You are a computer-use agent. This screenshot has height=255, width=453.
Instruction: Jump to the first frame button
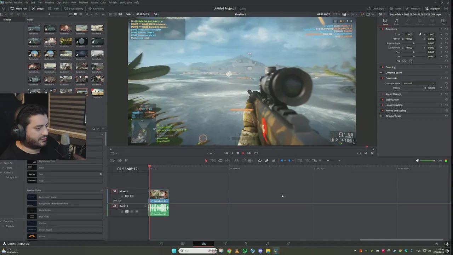226,153
